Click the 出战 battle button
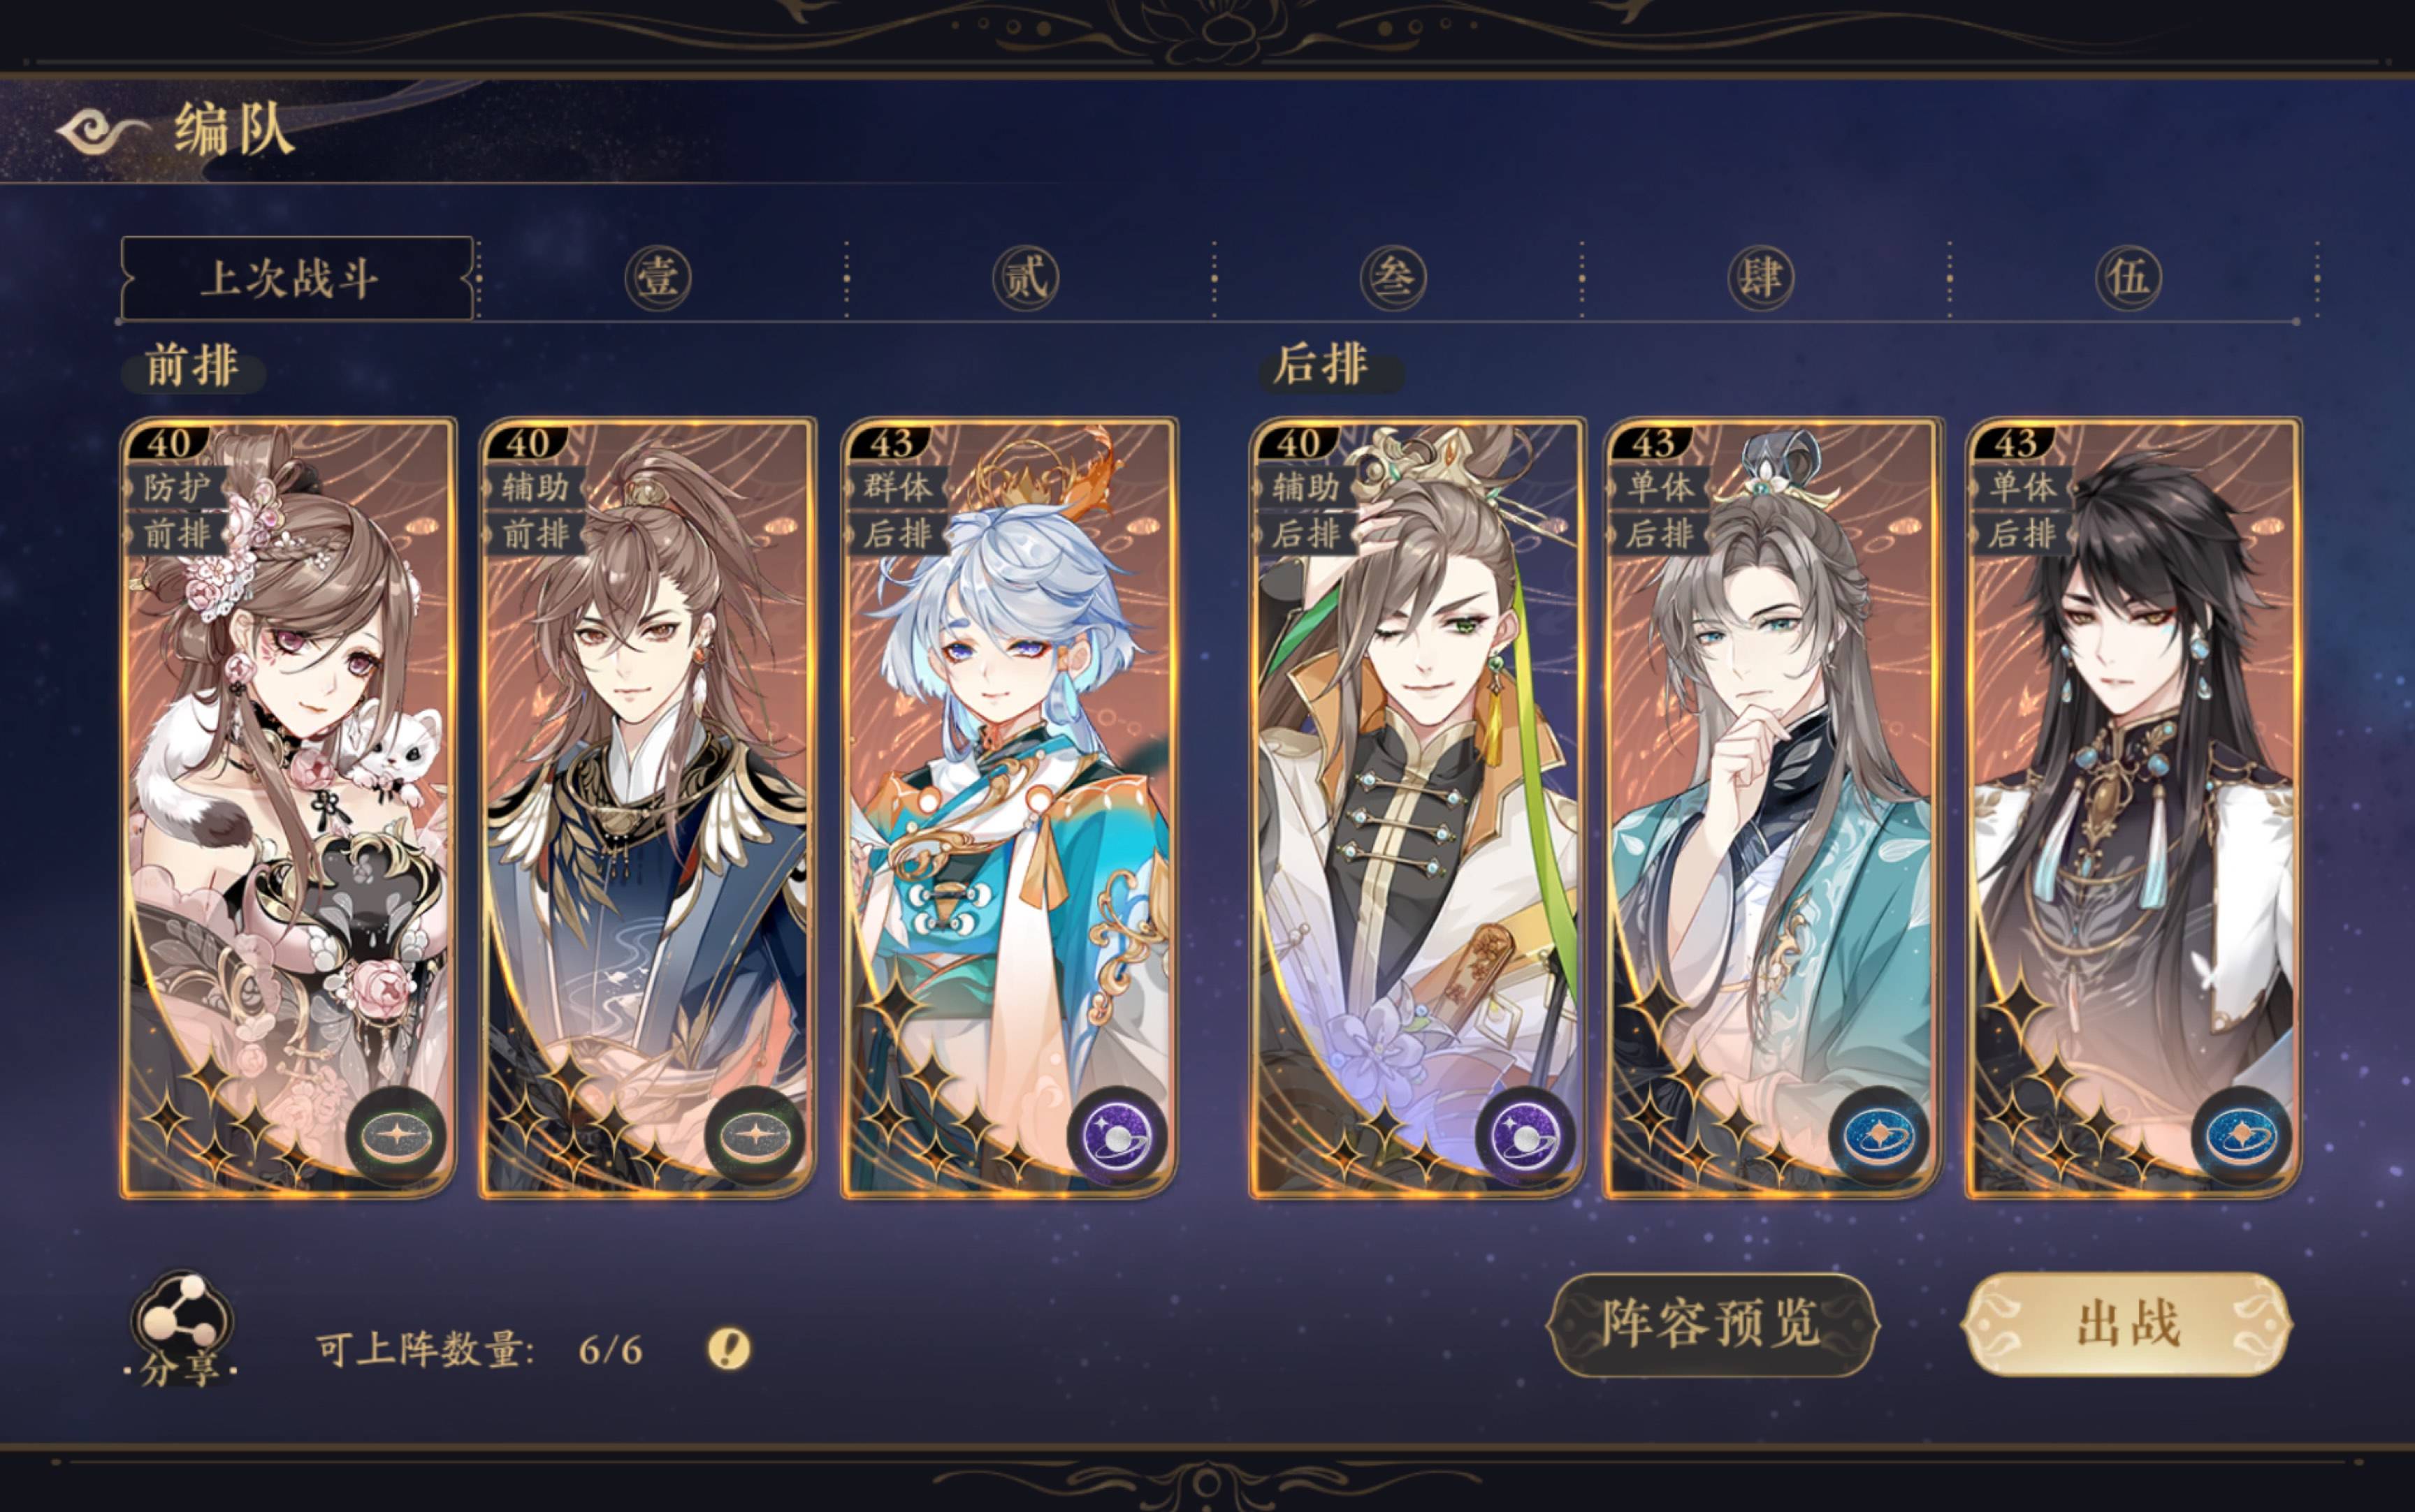This screenshot has height=1512, width=2415. pyautogui.click(x=2127, y=1324)
